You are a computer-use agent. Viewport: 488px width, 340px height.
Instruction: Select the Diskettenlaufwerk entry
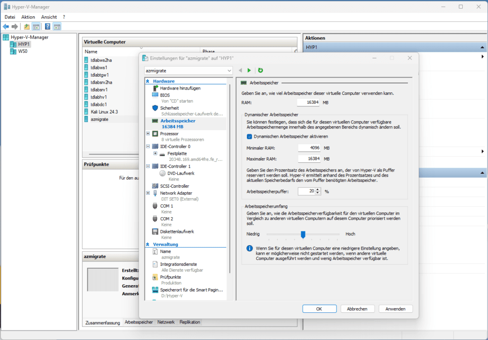[x=177, y=231]
